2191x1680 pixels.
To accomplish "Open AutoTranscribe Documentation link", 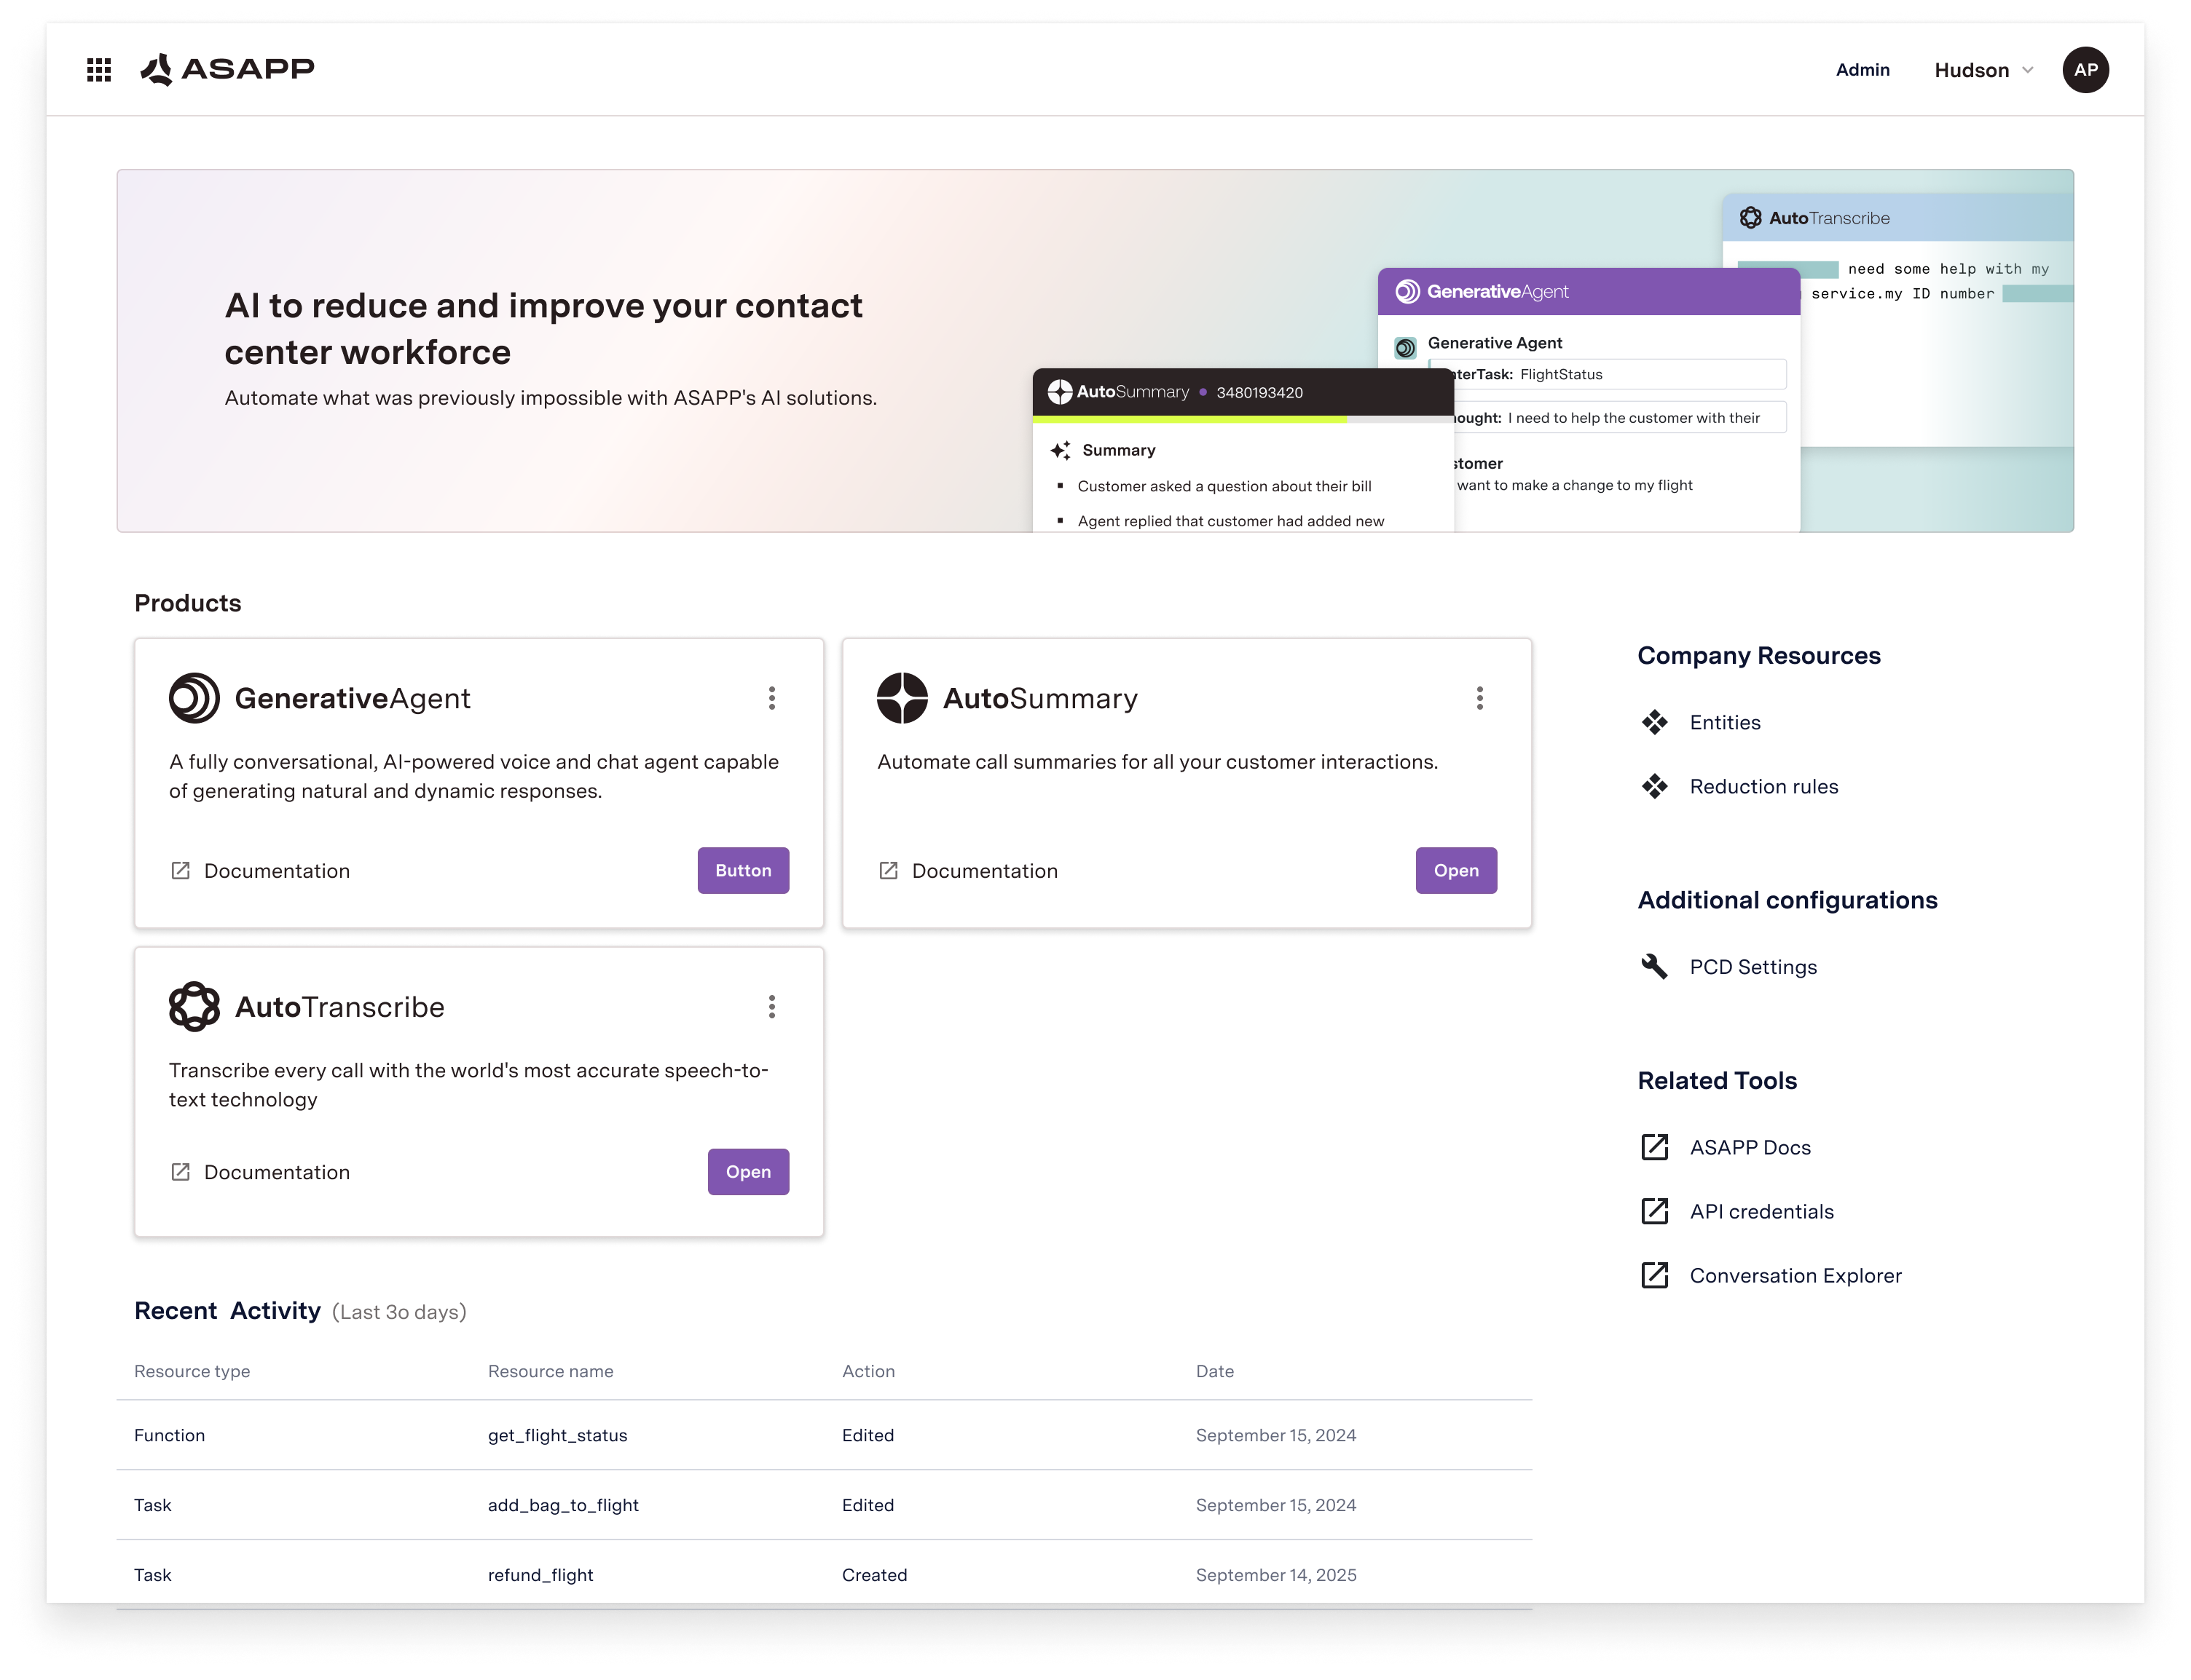I will point(277,1172).
